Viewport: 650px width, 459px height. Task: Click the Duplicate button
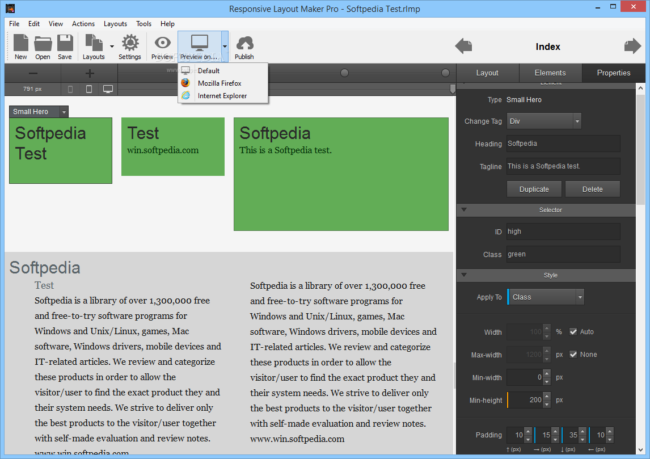pos(534,189)
